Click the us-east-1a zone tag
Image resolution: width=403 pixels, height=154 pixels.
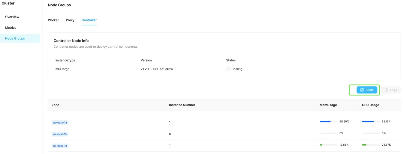point(60,122)
